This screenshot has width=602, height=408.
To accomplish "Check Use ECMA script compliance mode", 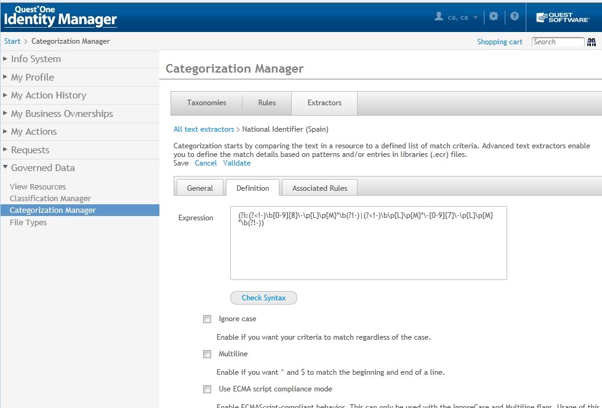I will click(207, 390).
